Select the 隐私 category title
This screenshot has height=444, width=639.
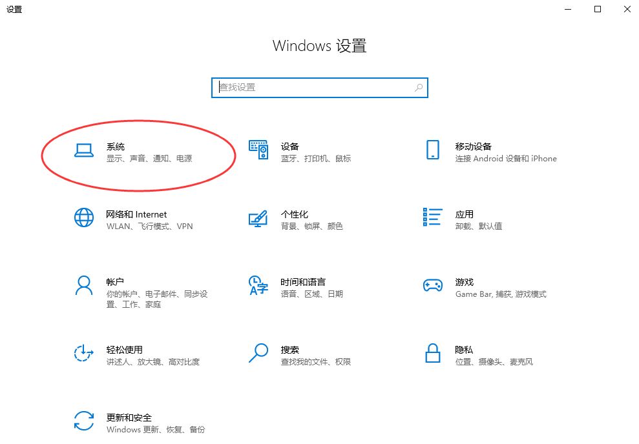(464, 350)
